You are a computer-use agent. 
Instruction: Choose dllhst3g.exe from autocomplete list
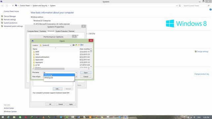pos(59,78)
